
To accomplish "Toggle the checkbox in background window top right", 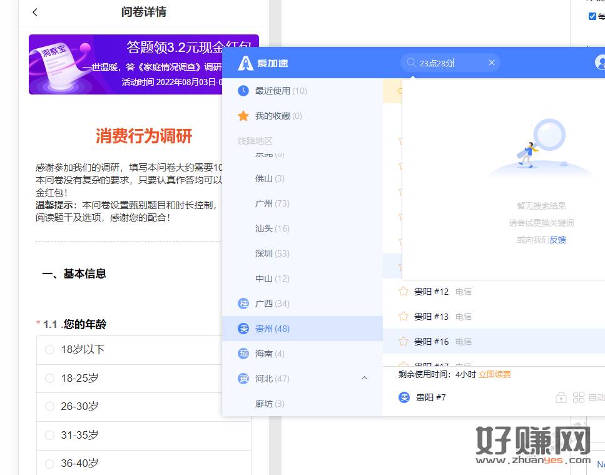I will click(x=592, y=16).
